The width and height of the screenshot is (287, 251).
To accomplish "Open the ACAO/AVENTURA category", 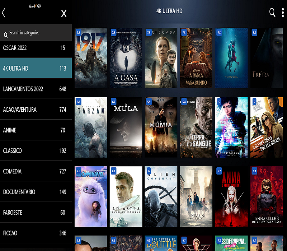I will (x=36, y=110).
